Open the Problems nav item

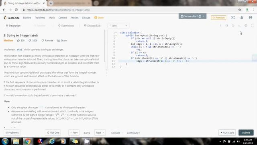pos(40,18)
